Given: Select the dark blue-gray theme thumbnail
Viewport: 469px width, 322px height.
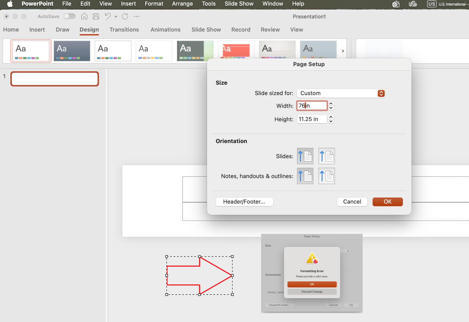Looking at the screenshot, I should (72, 51).
